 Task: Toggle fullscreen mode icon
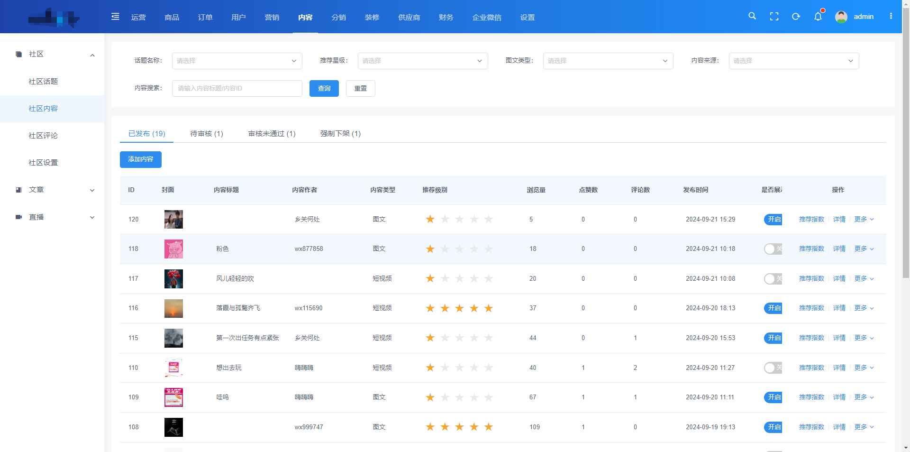click(774, 17)
